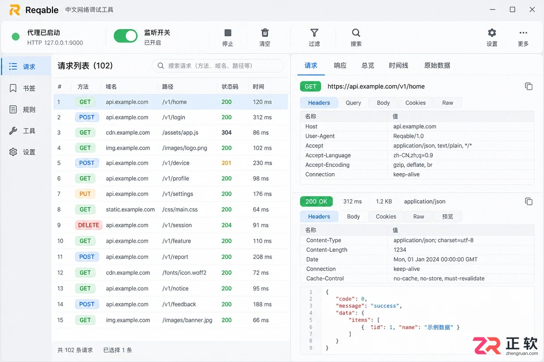Open the request Body sub-tab
The image size is (544, 362).
[383, 103]
